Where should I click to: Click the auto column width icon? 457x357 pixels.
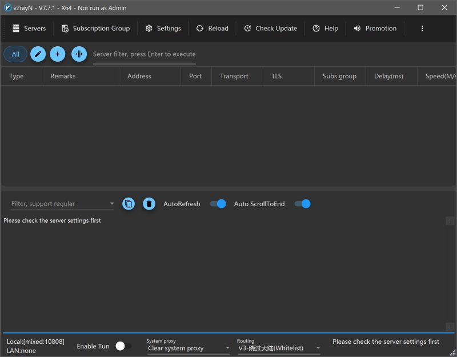79,54
